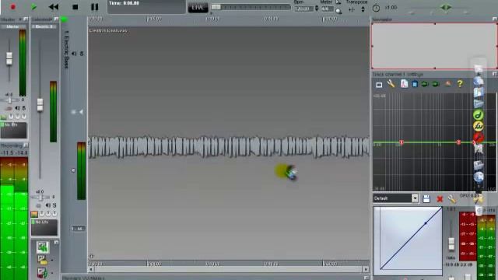The image size is (498, 280).
Task: Click the Navigator overview area
Action: [x=434, y=46]
